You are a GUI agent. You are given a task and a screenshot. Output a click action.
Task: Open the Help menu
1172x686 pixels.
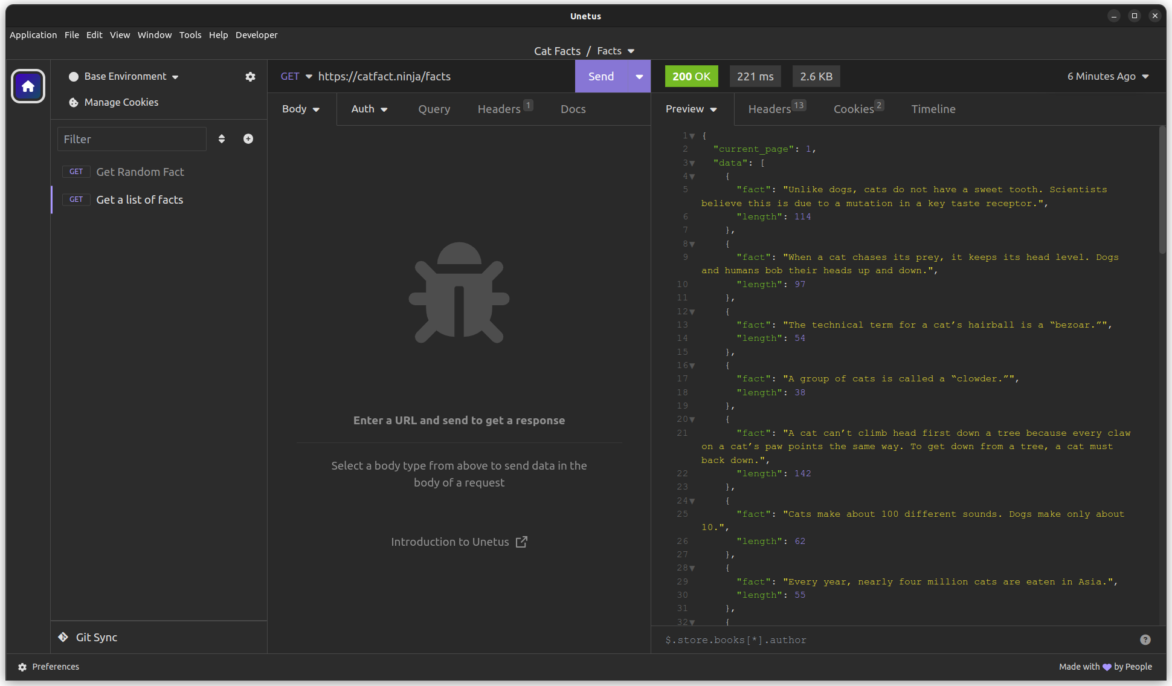pyautogui.click(x=218, y=35)
